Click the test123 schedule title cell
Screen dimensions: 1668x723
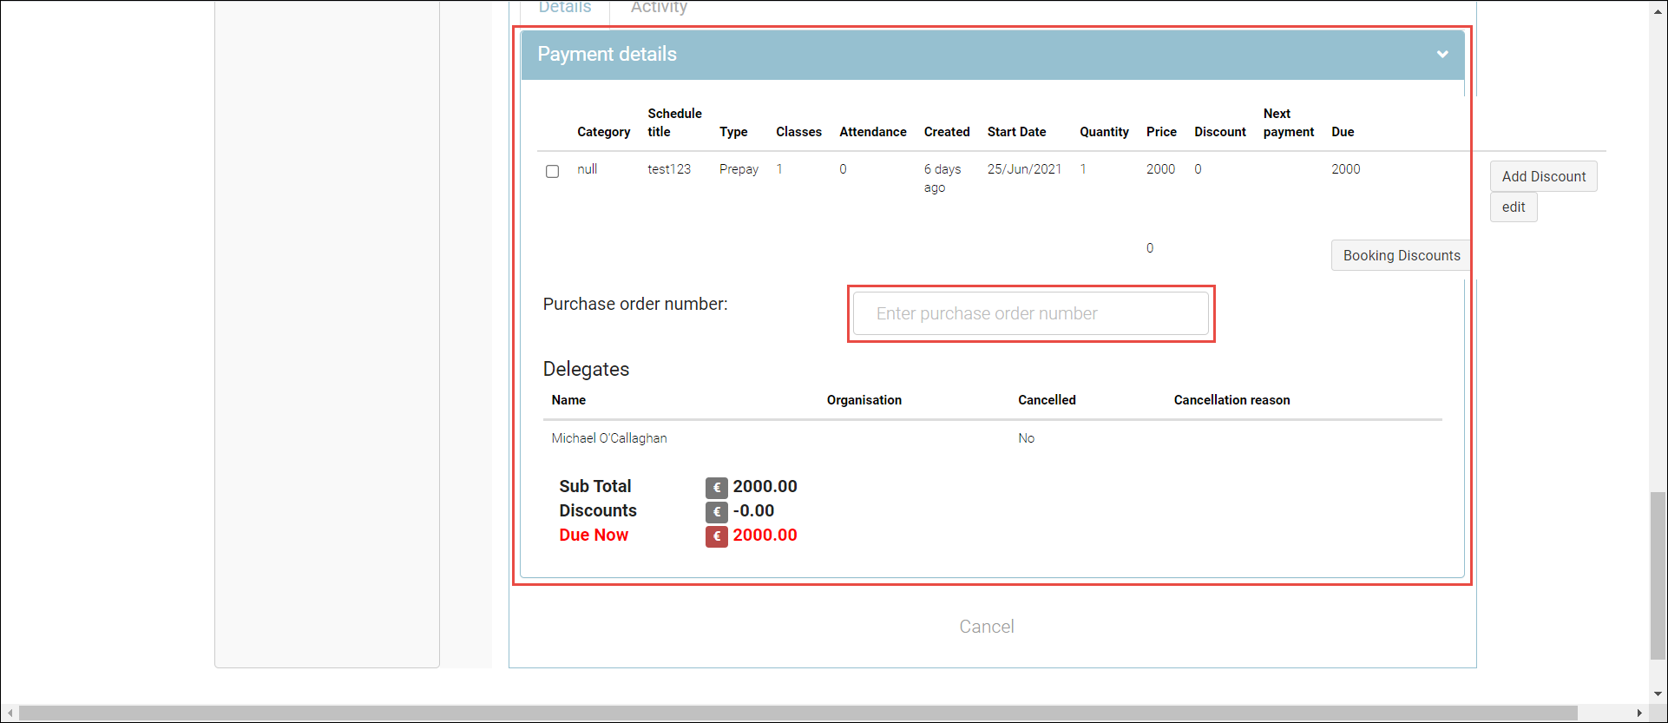pyautogui.click(x=669, y=169)
